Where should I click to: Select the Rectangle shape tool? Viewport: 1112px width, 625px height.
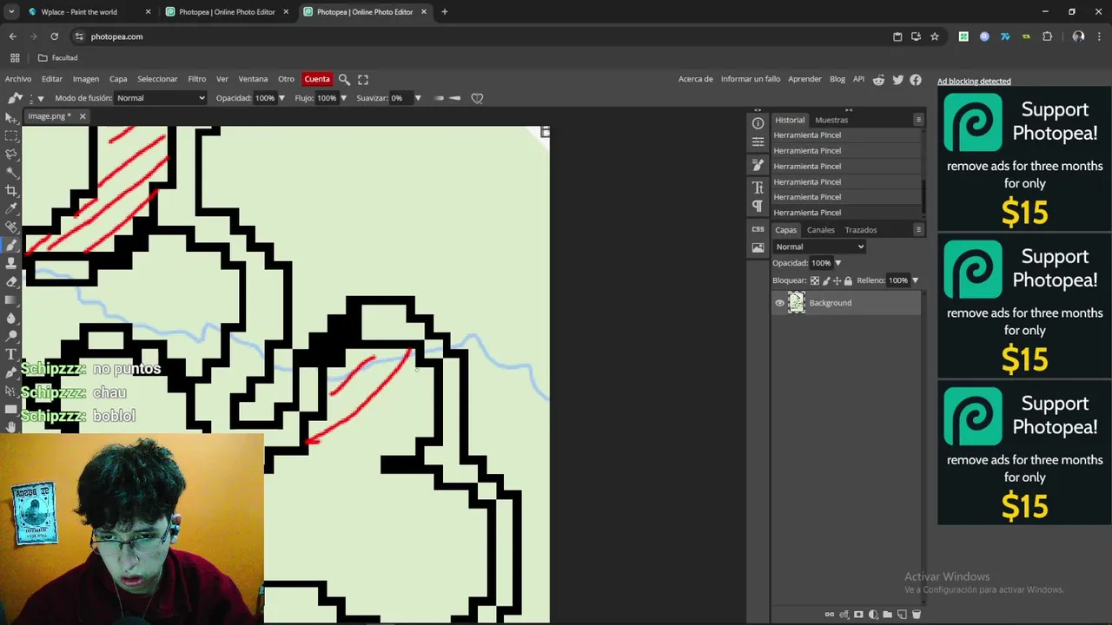10,409
